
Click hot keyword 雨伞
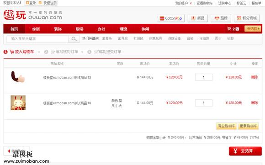(x=218, y=38)
